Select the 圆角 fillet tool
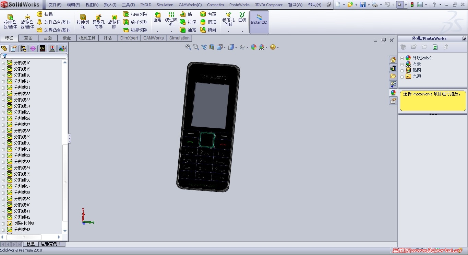Viewport: 468px width, 255px height. pyautogui.click(x=157, y=17)
